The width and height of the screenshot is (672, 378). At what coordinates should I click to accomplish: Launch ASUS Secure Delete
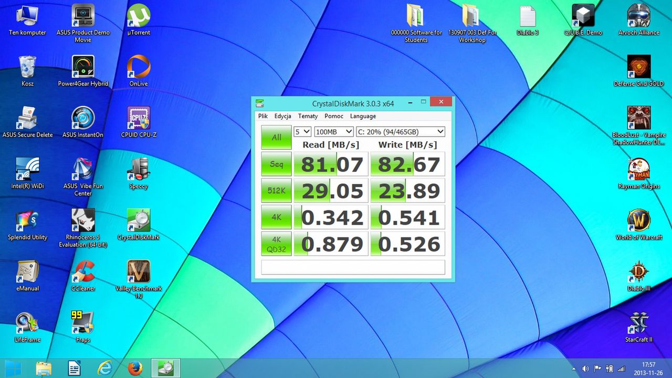pos(27,123)
